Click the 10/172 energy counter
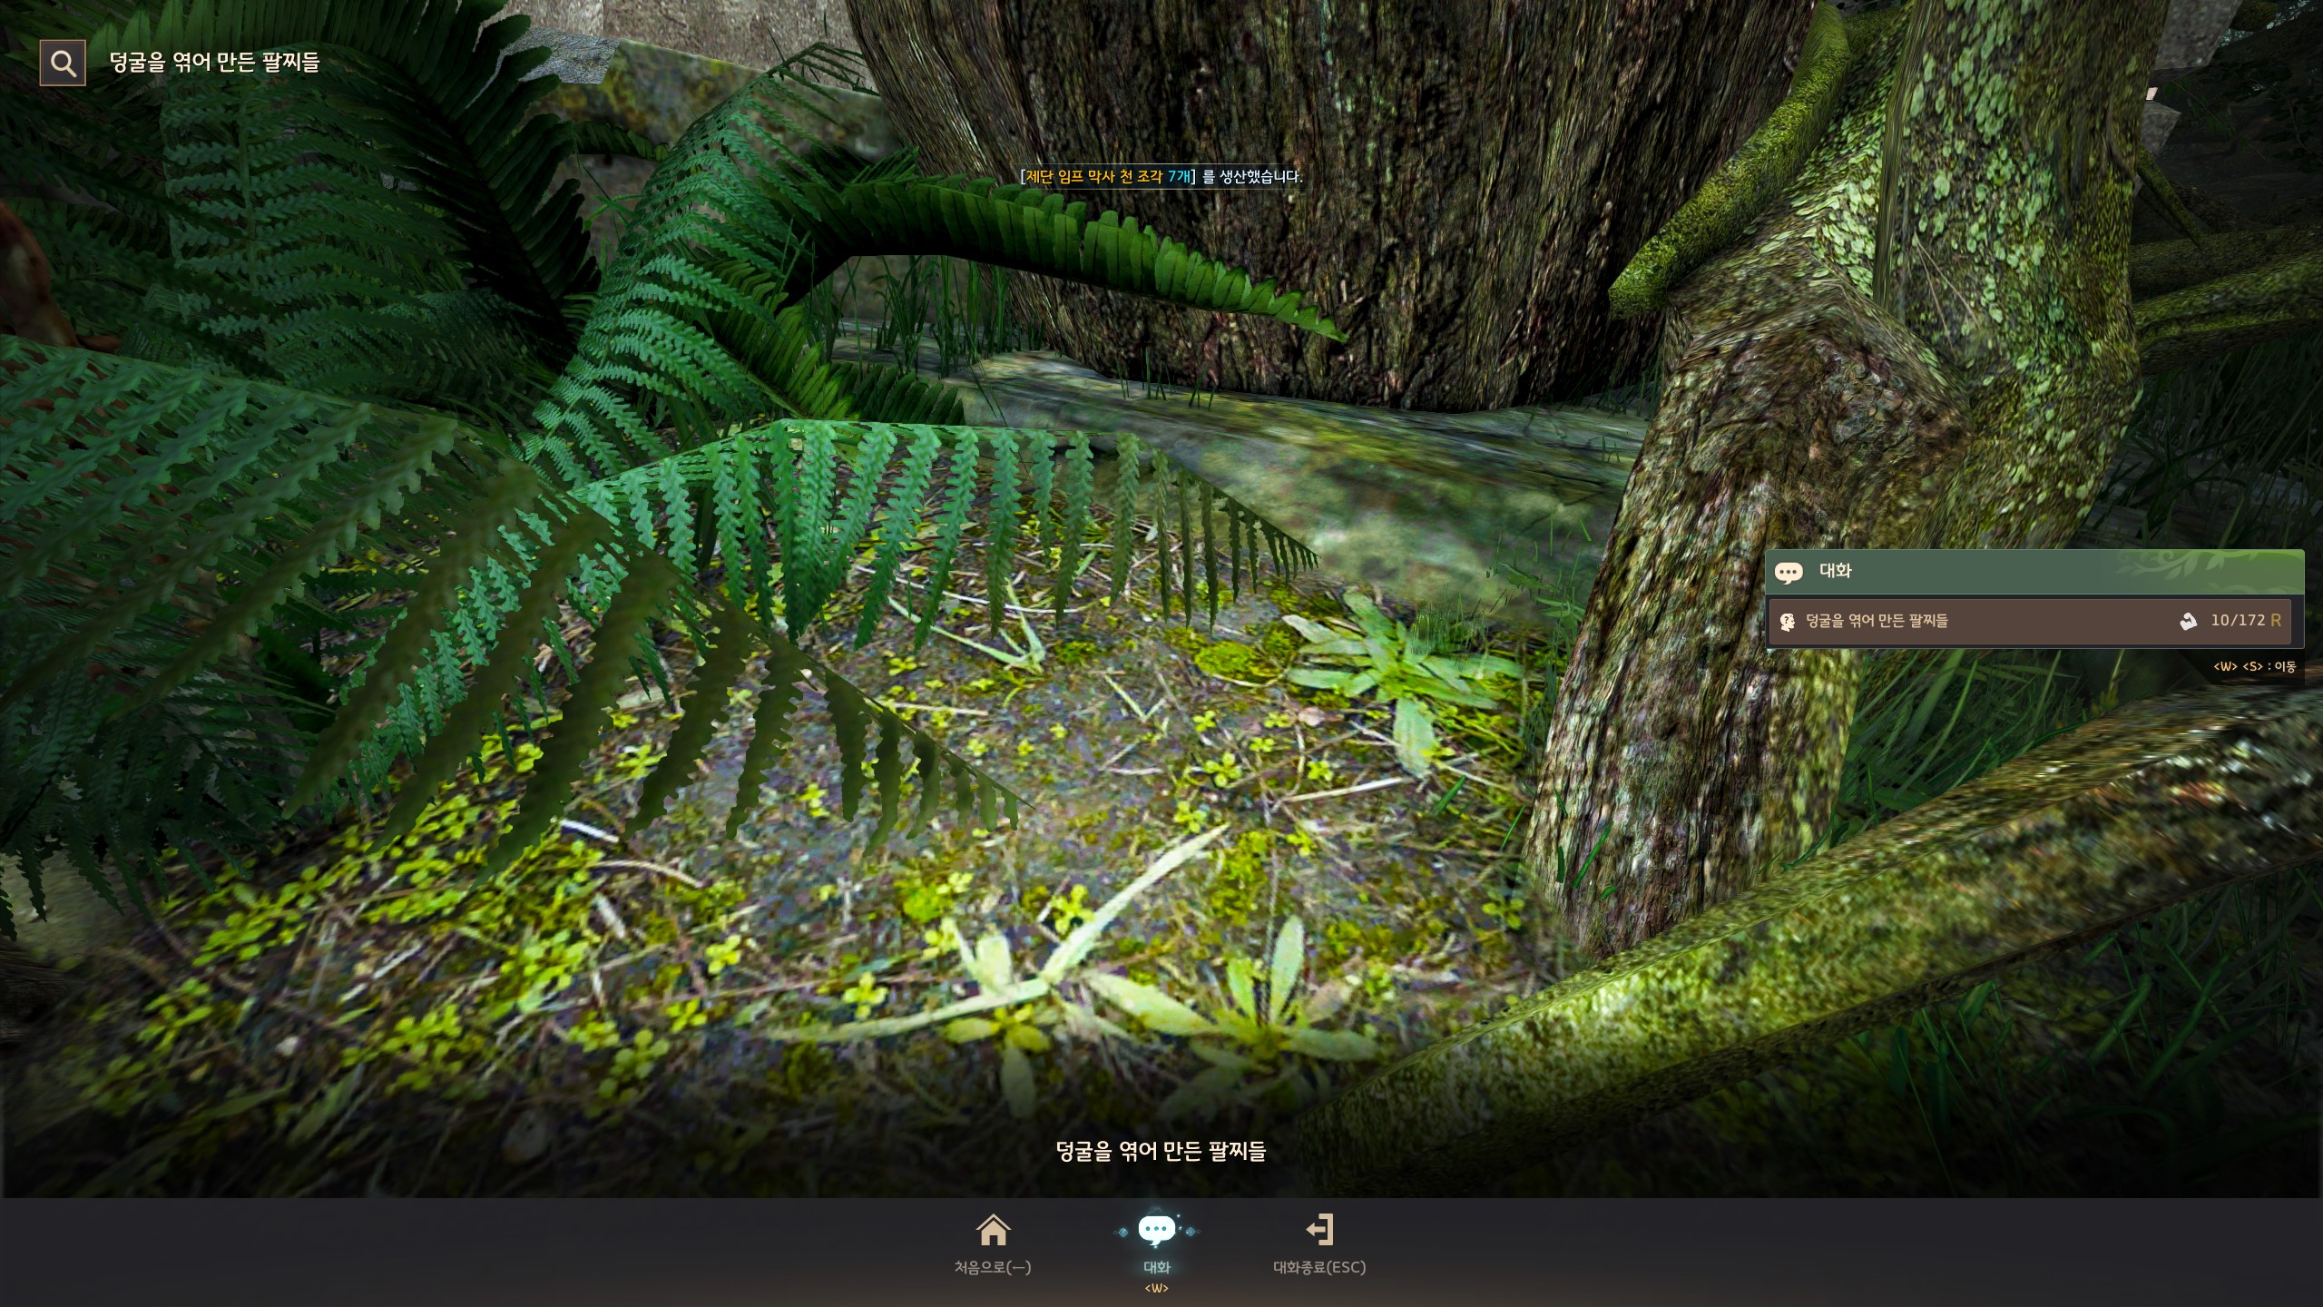 coord(2237,621)
